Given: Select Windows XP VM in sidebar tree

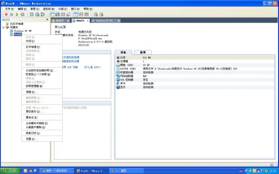Looking at the screenshot, I should click(23, 31).
